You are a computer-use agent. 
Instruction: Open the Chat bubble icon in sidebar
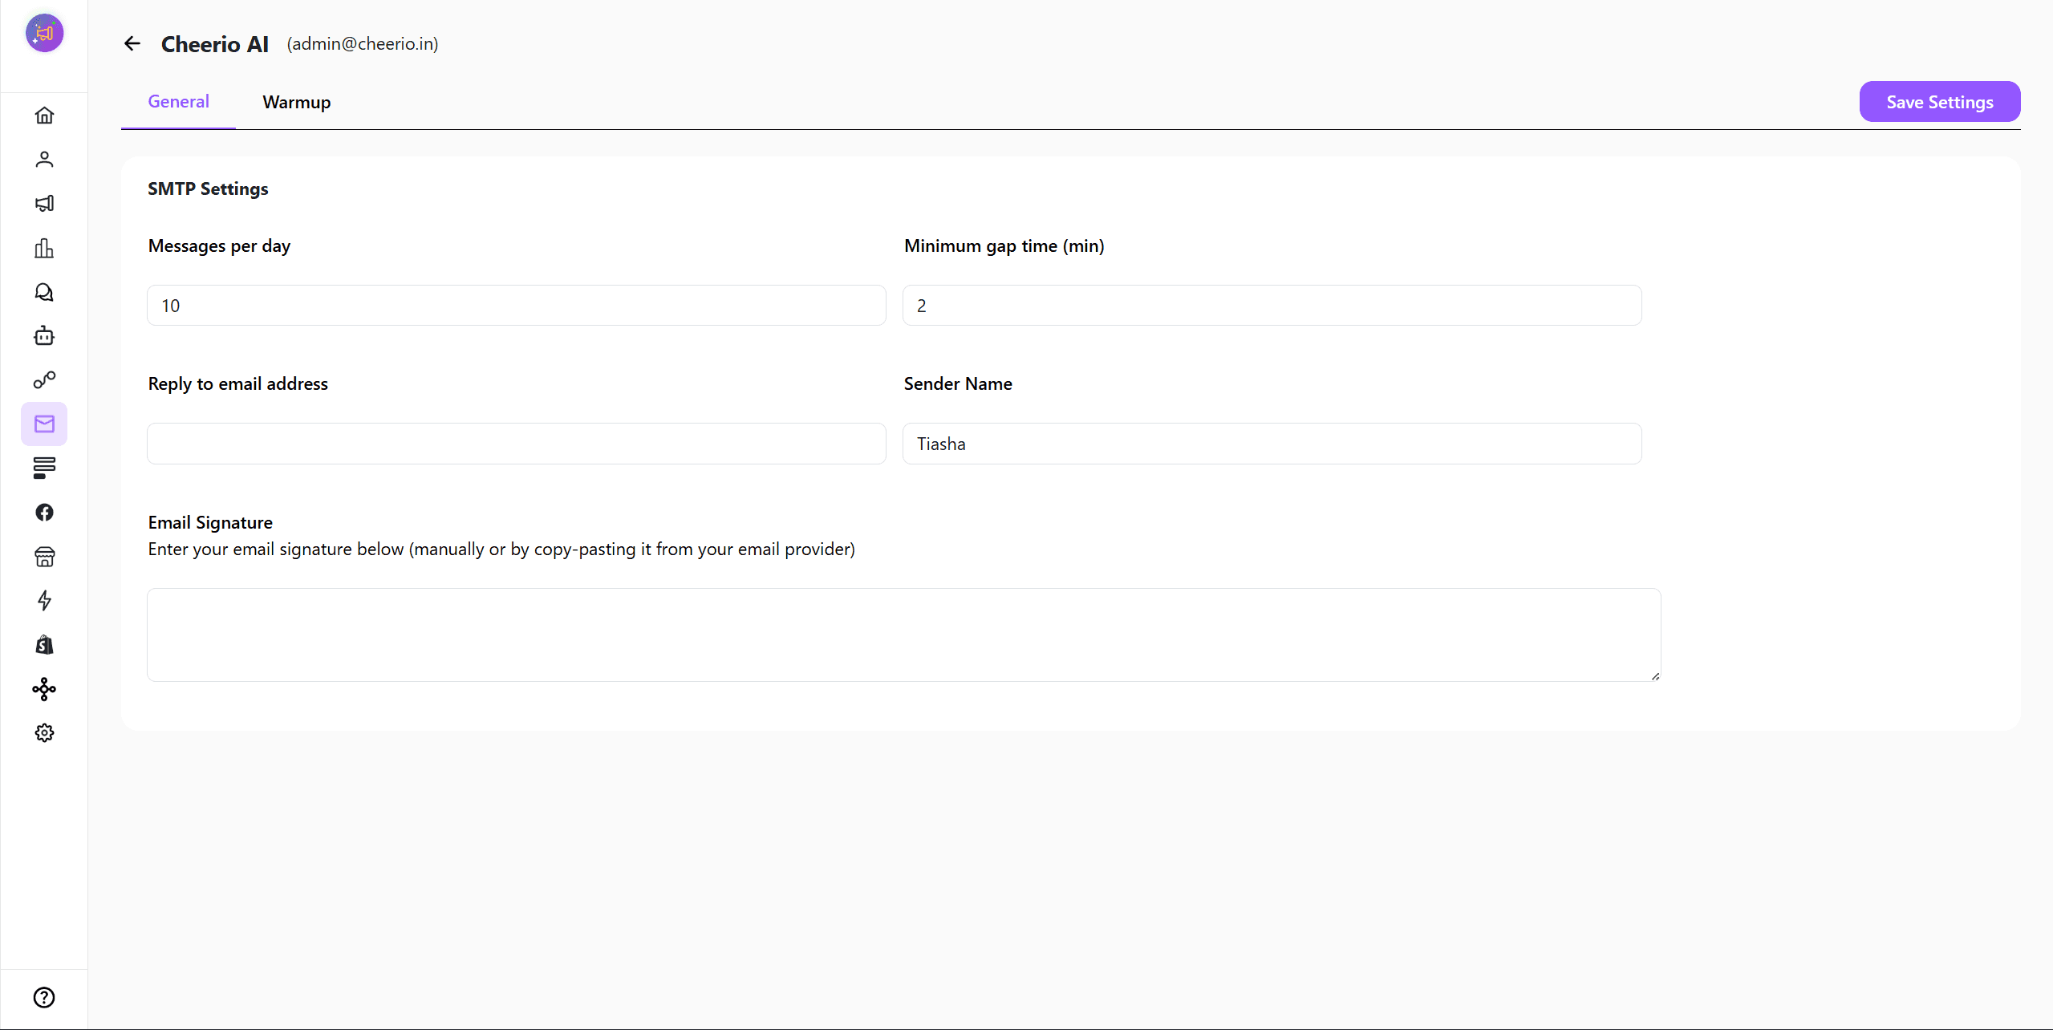(44, 292)
